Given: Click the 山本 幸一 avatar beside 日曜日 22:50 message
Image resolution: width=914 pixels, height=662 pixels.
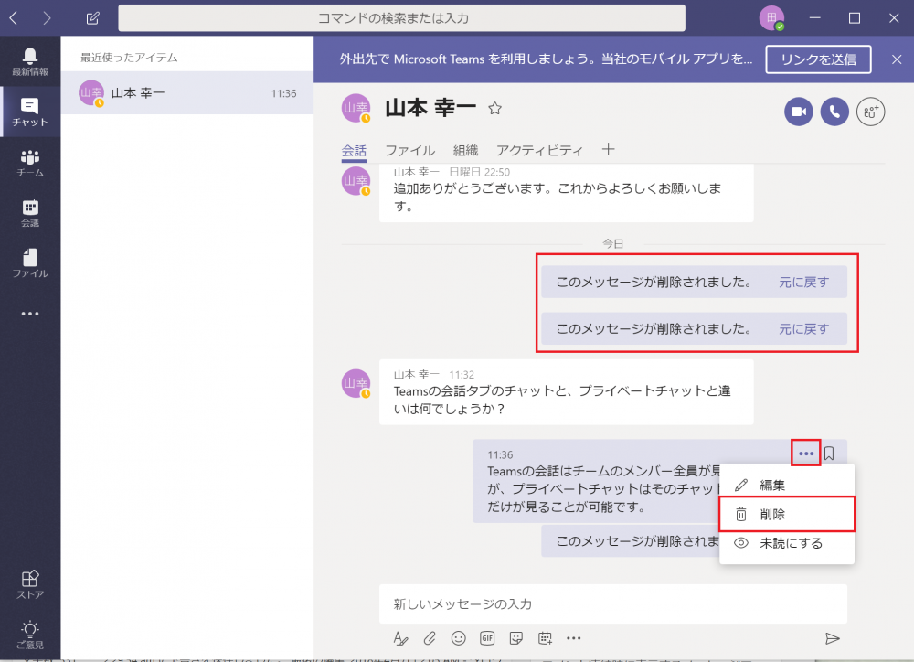Looking at the screenshot, I should [356, 181].
